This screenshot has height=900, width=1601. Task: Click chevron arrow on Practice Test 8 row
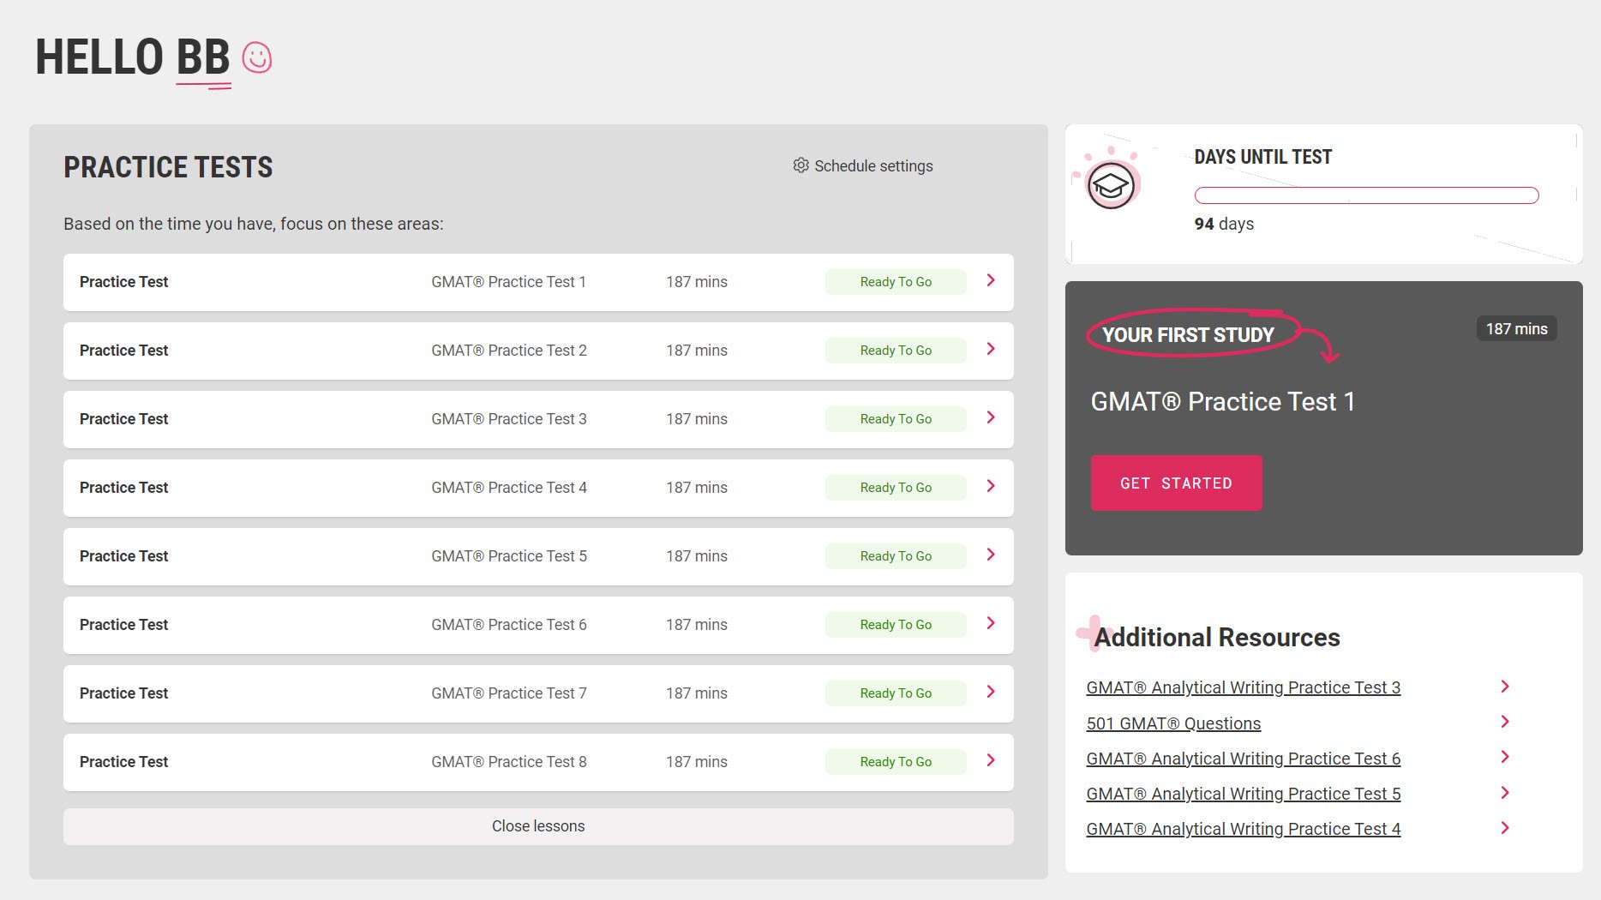point(990,761)
